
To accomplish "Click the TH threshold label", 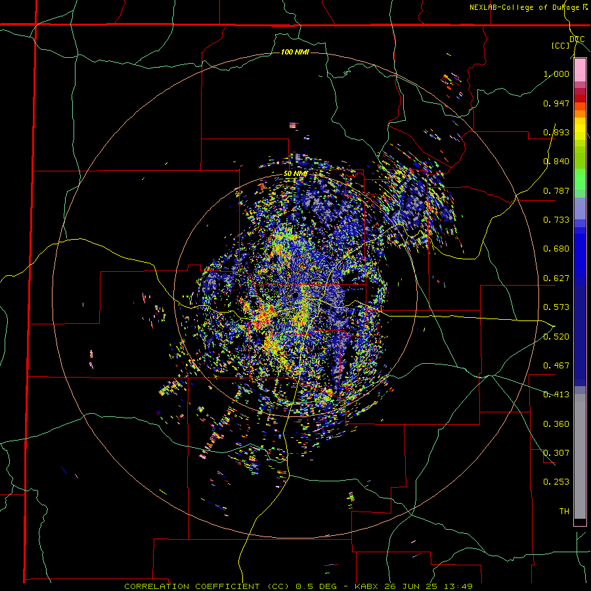I will (x=564, y=512).
